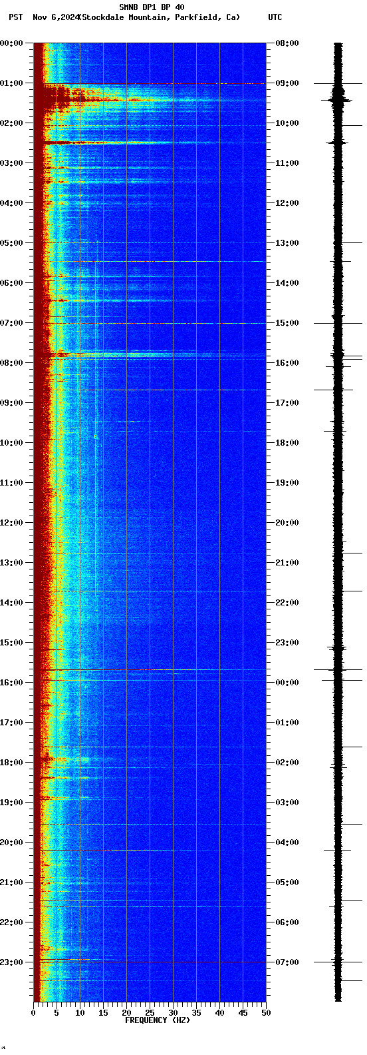Click the event streak near 07:45 PST
This screenshot has width=367, height=1055.
coord(113,354)
